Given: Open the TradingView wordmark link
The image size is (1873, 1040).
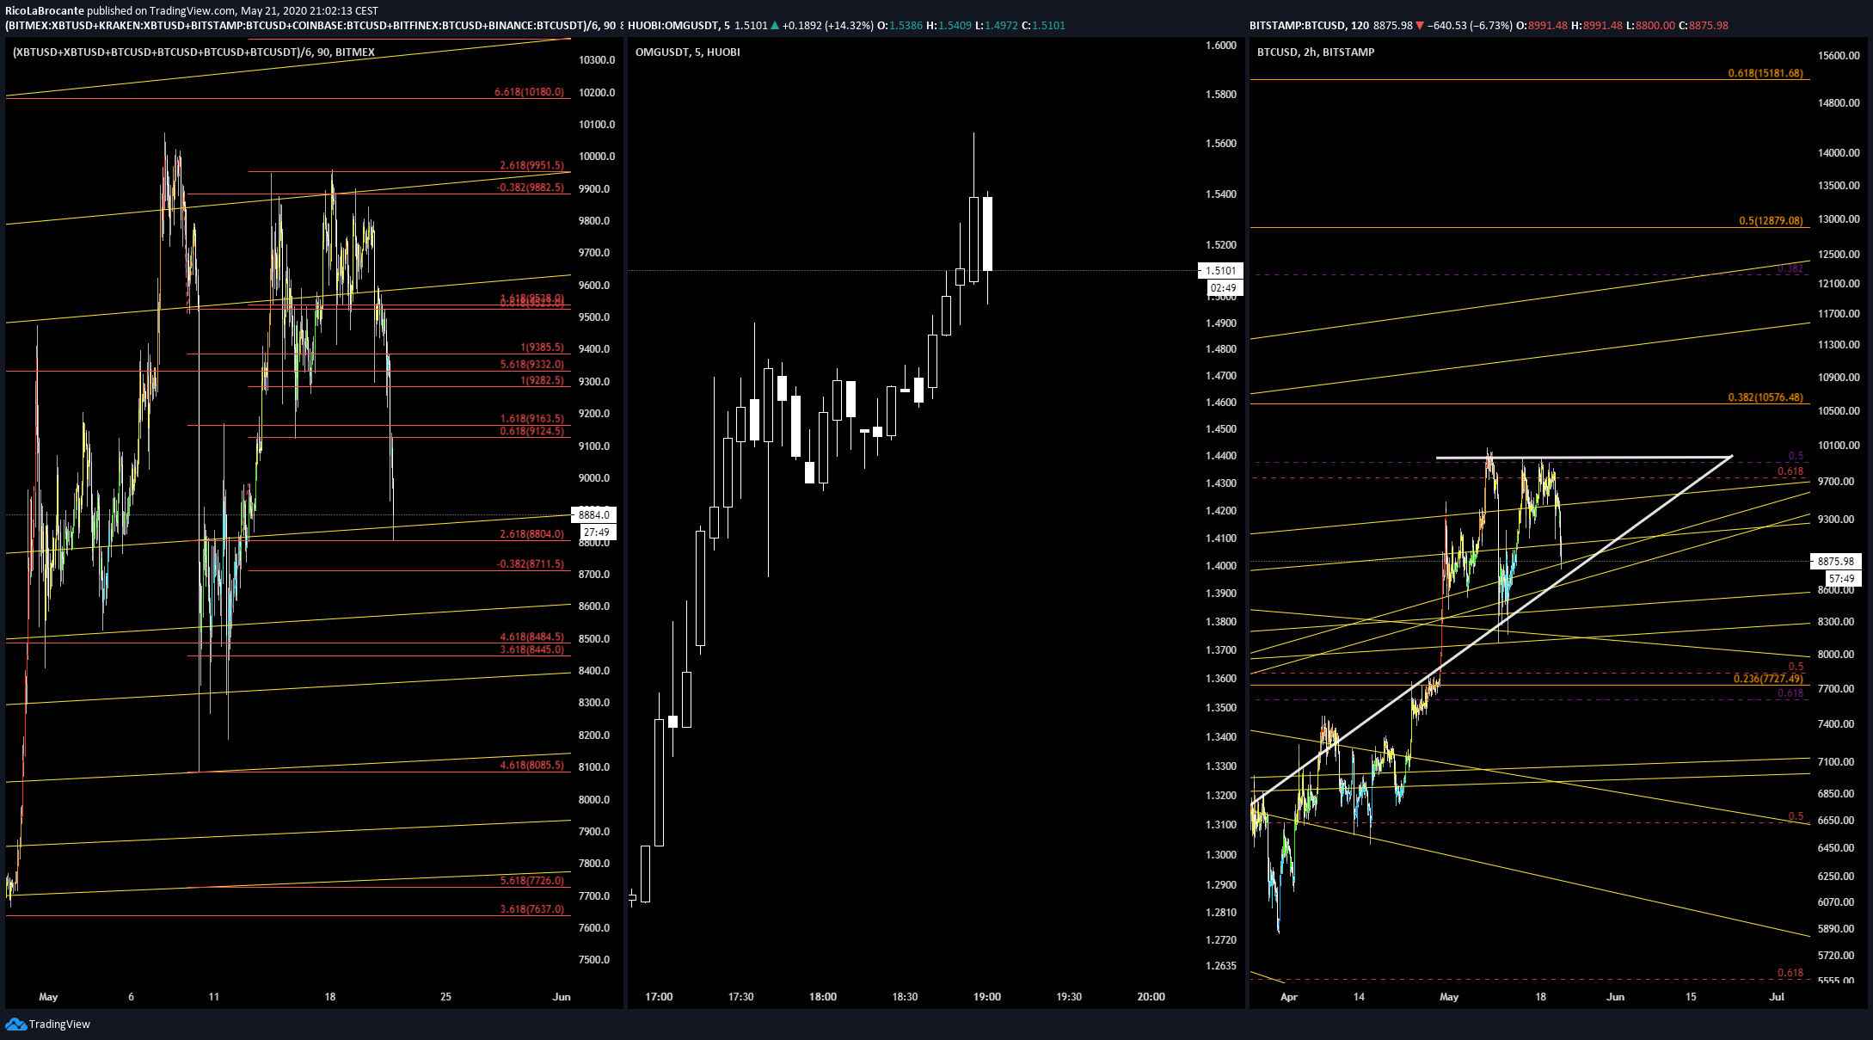Looking at the screenshot, I should tap(59, 1024).
